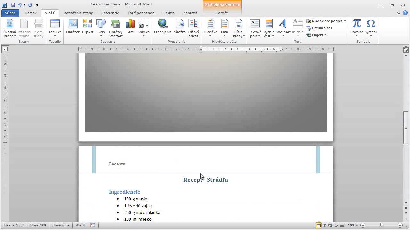Screen dimensions: 410x230
Task: Open the Snímka screenshot tool
Action: (143, 28)
